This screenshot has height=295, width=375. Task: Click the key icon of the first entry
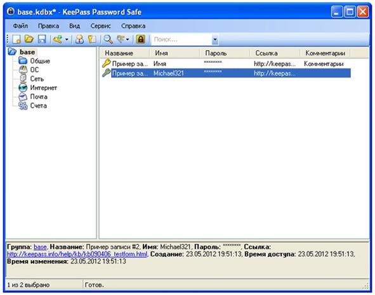106,63
